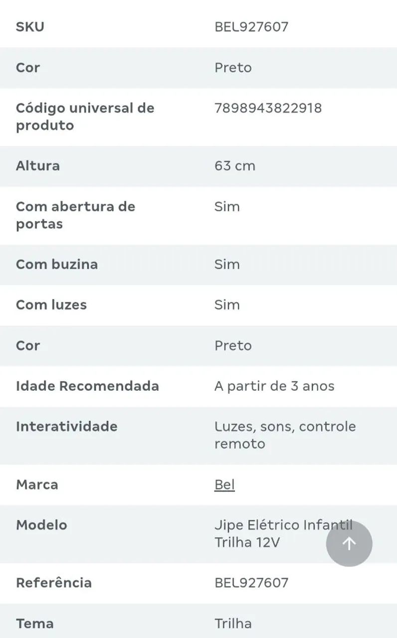Tap the Referência value BEL927607
The image size is (397, 638).
[251, 583]
